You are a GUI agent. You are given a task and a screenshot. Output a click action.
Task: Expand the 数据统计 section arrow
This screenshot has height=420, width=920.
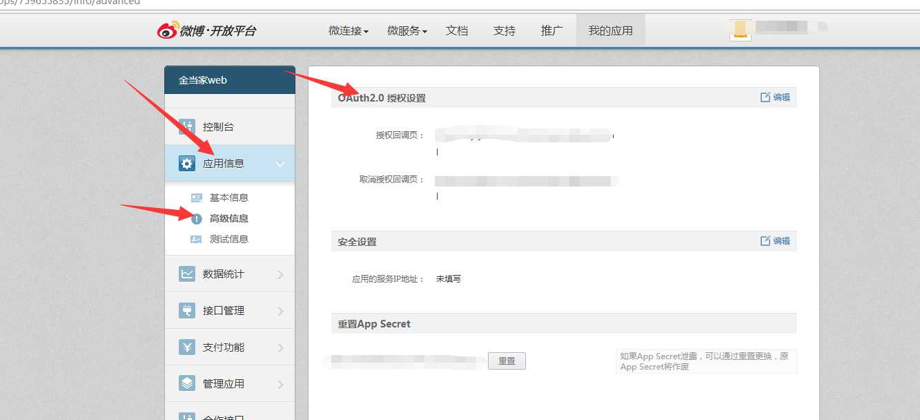[x=280, y=274]
